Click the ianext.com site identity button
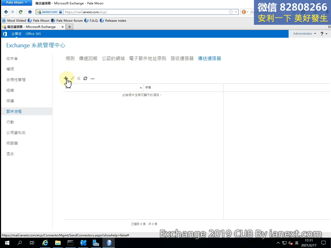This screenshot has width=331, height=248. [49, 12]
